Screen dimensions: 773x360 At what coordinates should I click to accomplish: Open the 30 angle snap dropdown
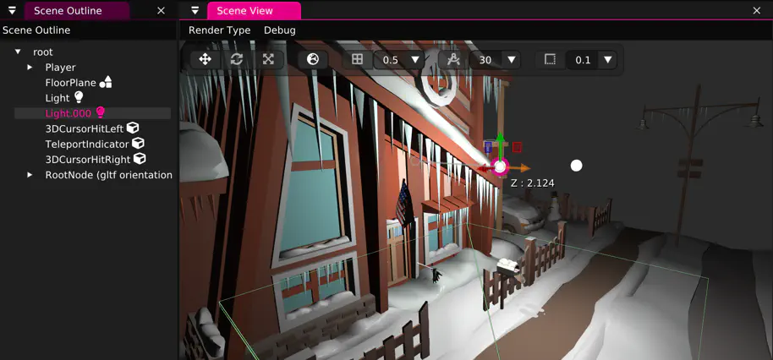511,60
